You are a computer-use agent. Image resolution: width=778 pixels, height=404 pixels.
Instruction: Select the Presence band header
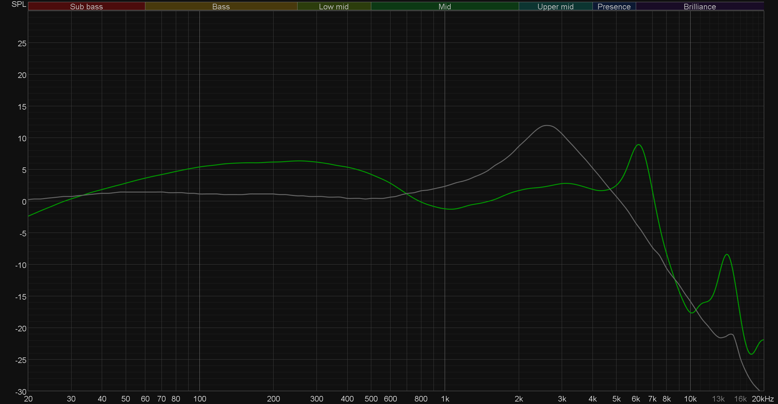614,7
